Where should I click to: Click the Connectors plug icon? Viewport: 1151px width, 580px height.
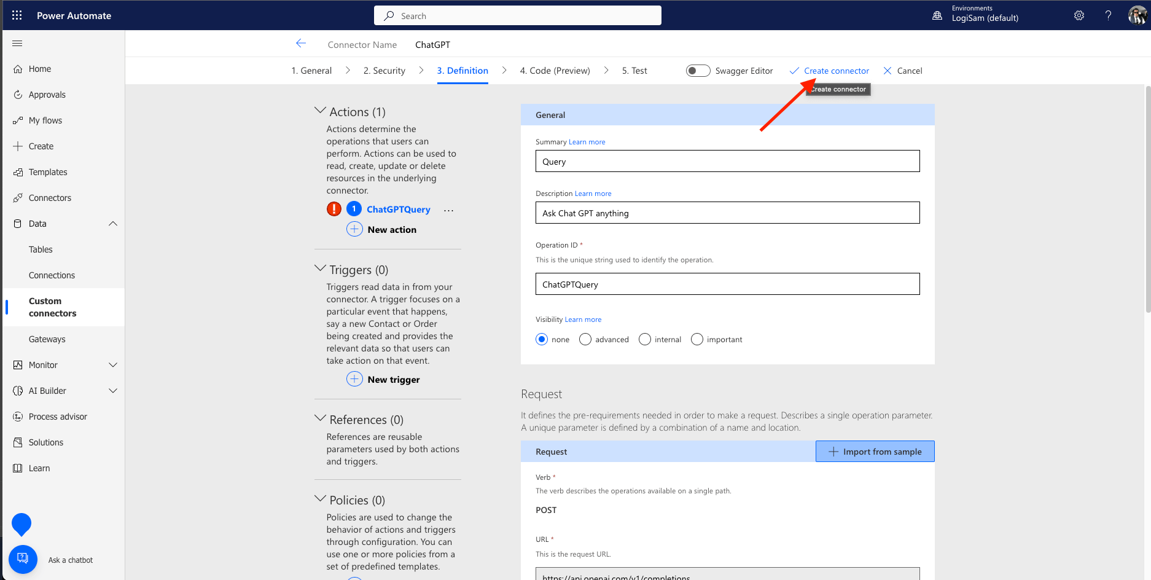click(18, 198)
